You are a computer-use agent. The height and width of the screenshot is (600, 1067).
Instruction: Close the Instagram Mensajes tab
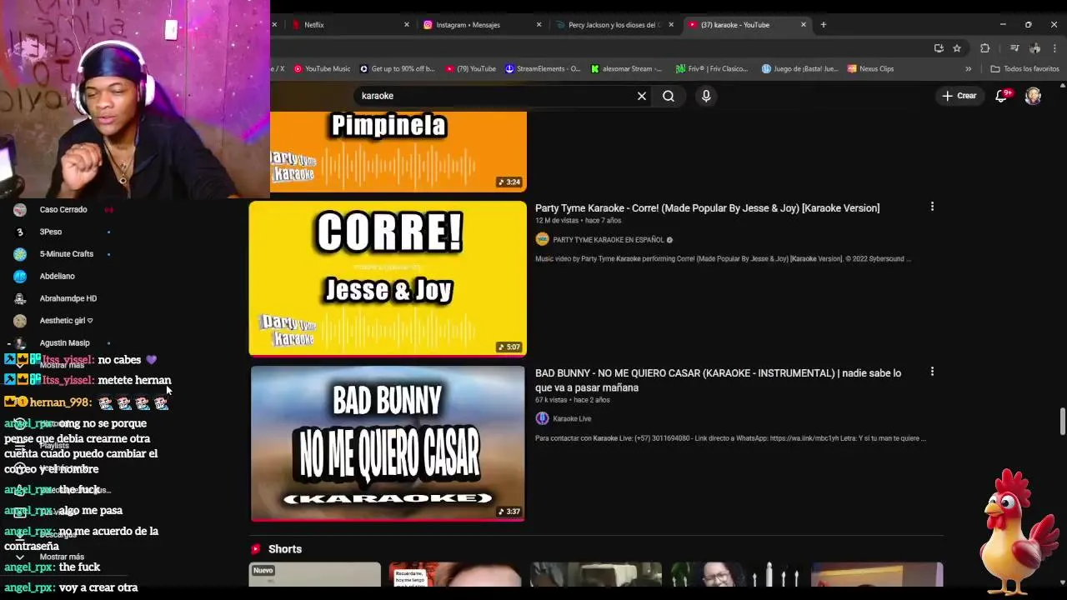[x=539, y=25]
